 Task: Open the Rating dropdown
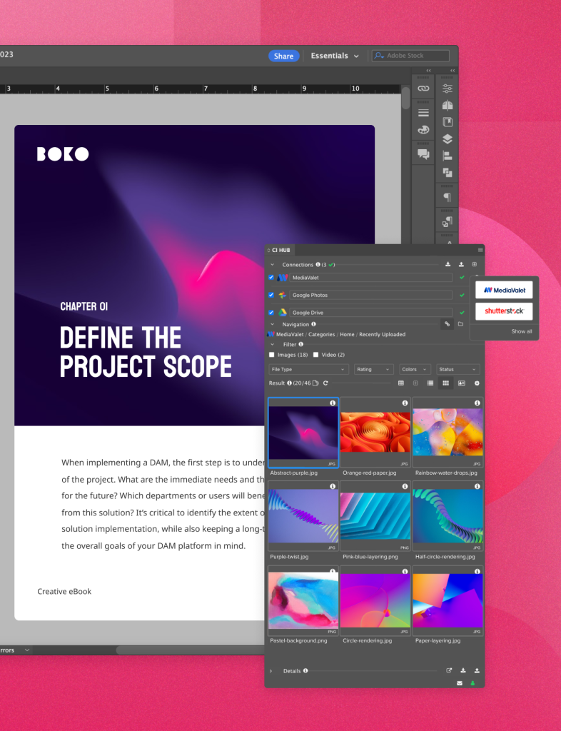coord(374,369)
